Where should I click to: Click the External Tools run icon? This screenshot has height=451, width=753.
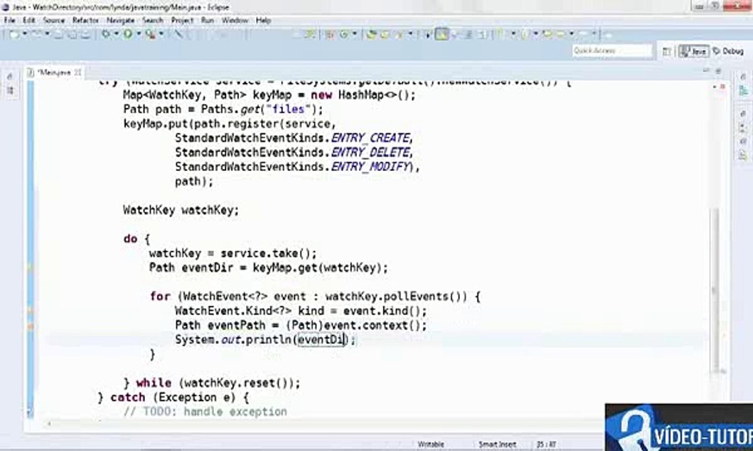(x=151, y=34)
